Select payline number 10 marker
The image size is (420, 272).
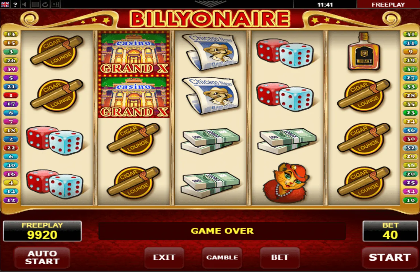click(410, 200)
